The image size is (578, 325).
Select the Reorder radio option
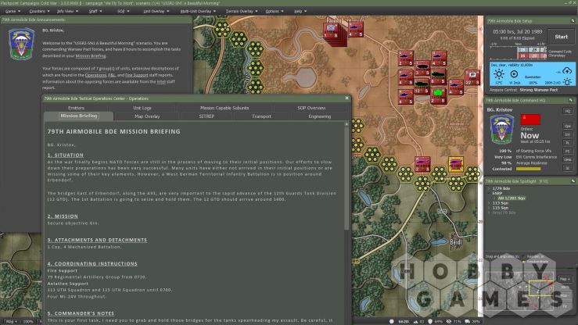pyautogui.click(x=523, y=256)
